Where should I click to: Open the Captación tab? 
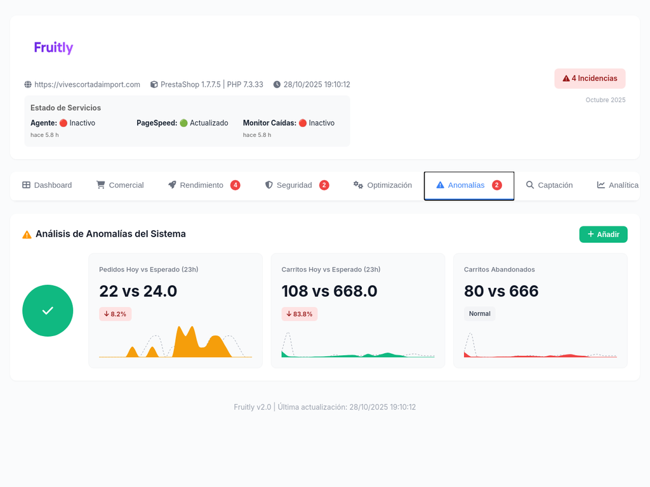pyautogui.click(x=549, y=185)
